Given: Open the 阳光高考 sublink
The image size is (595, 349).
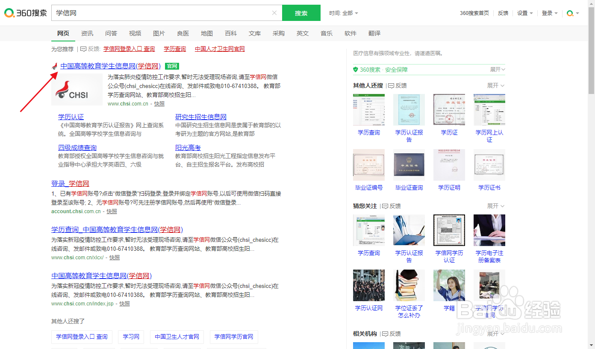Looking at the screenshot, I should pyautogui.click(x=188, y=148).
